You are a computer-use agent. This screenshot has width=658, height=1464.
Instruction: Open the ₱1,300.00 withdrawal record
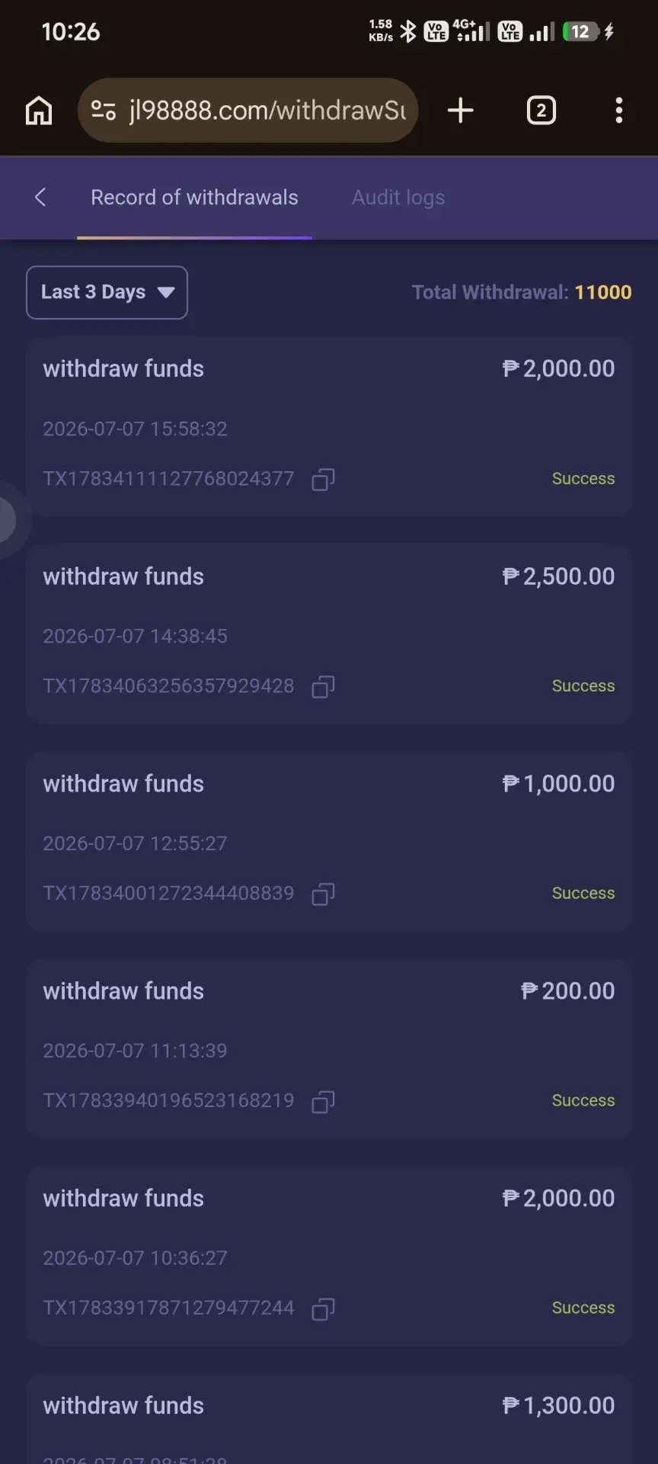(x=329, y=1419)
